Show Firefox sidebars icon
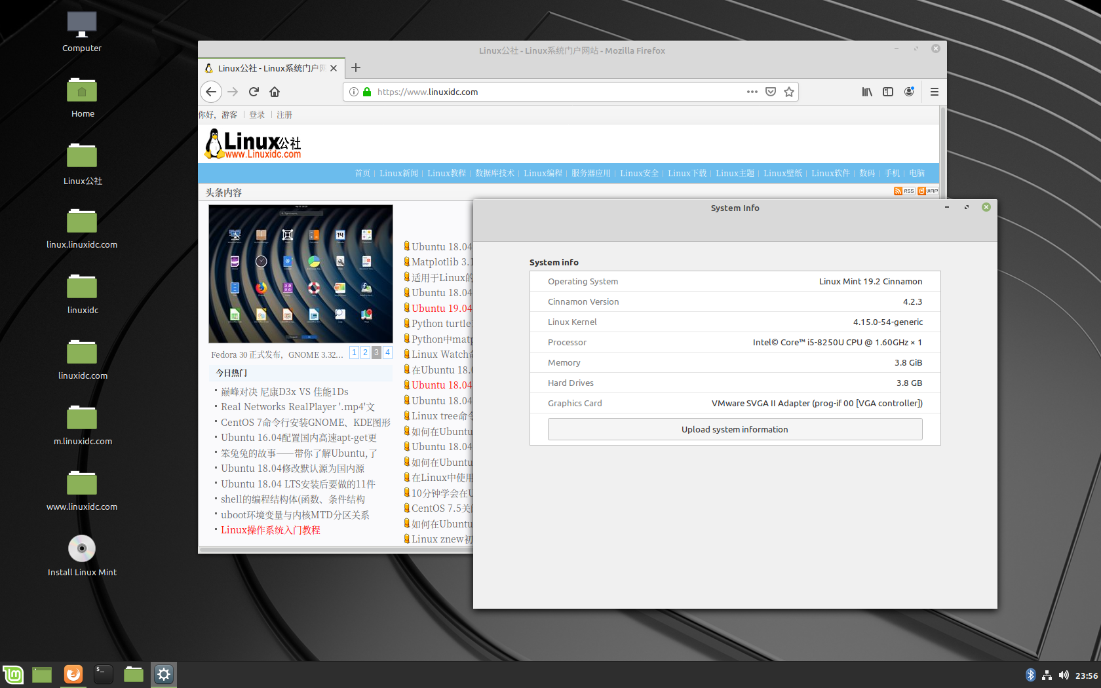1101x688 pixels. [888, 92]
